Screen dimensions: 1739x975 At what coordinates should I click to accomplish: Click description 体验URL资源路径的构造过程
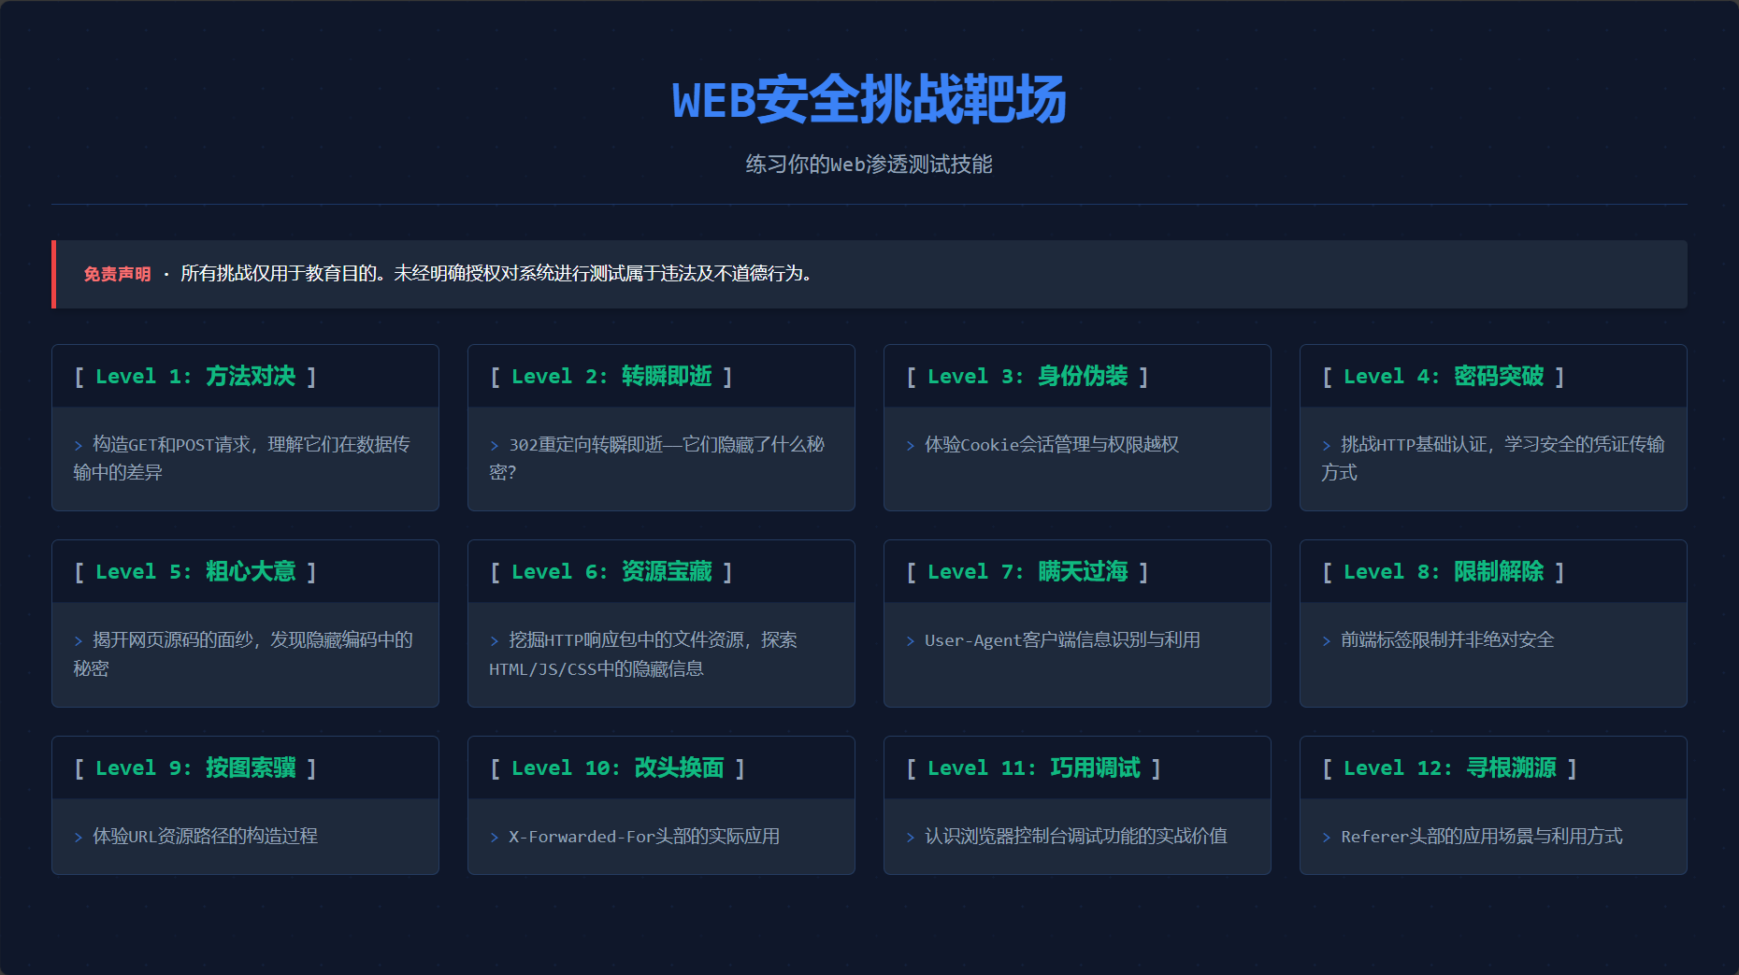click(x=205, y=837)
